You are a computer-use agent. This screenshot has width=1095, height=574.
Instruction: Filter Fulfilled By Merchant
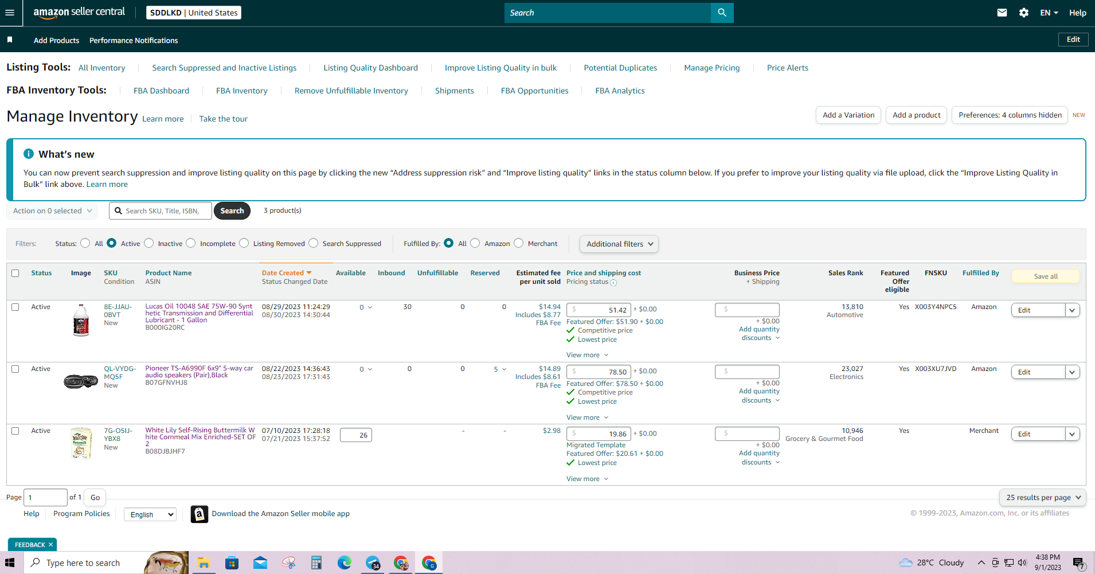[x=519, y=243]
